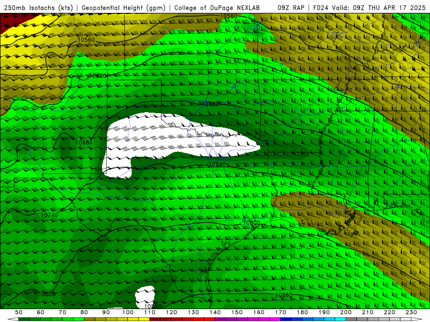Click the 'College of DuPage NEXLAB' text

217,8
